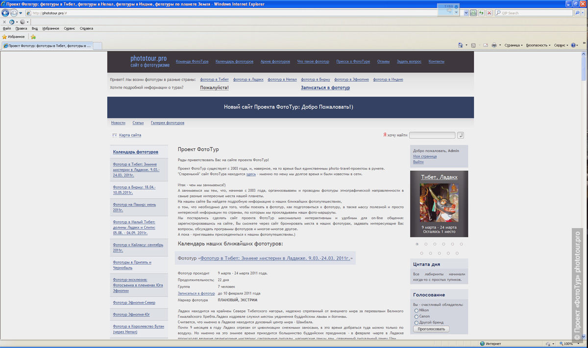This screenshot has width=588, height=348.
Task: Click the selected carousel dot under Tibet banner
Action: 417,244
